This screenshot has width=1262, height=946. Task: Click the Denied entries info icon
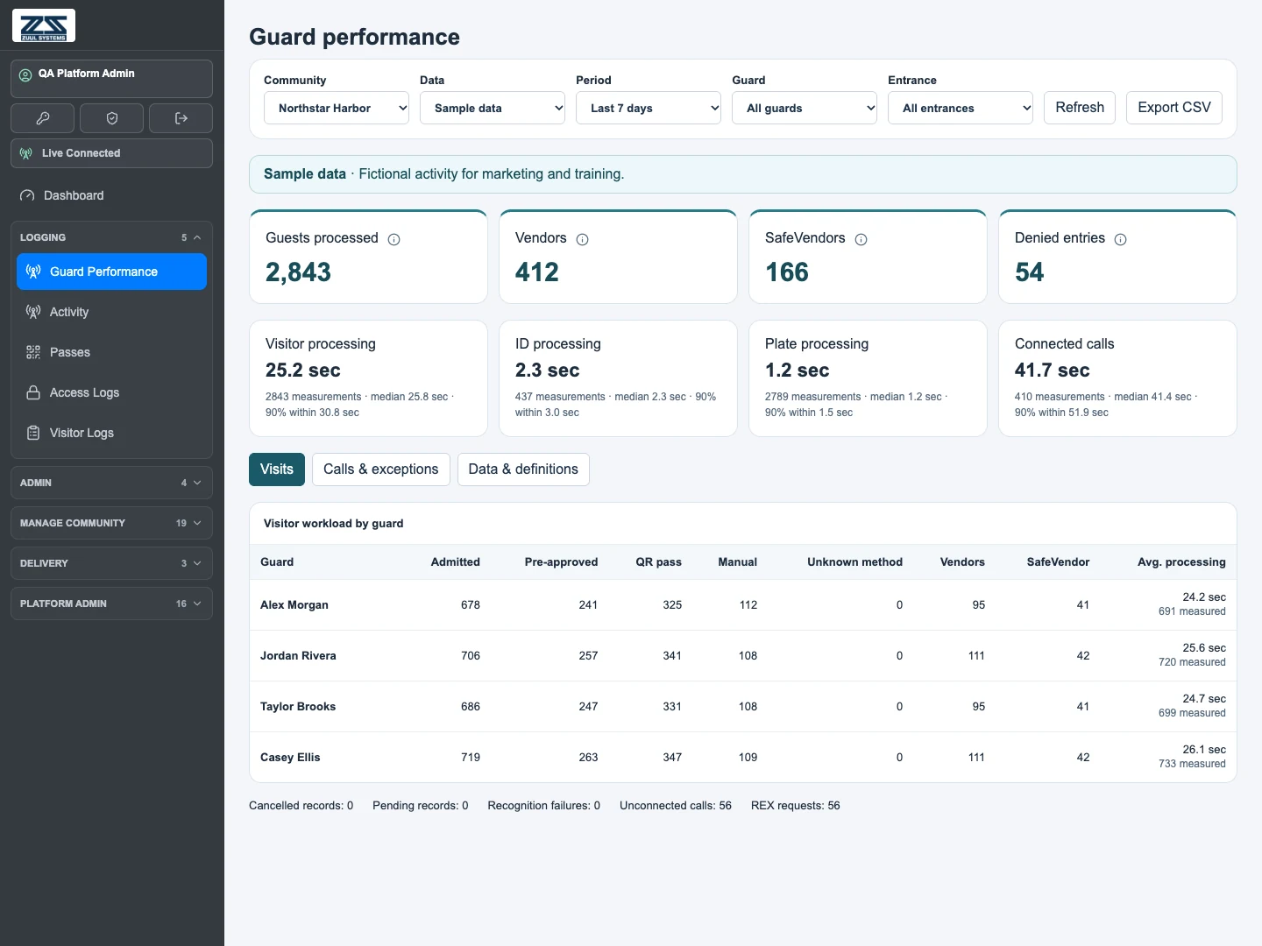[1121, 239]
